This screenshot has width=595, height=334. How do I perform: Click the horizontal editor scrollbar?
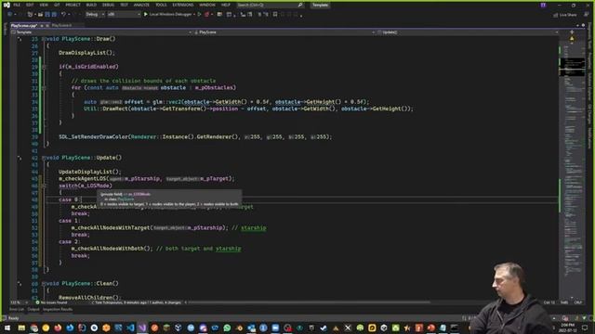310,302
